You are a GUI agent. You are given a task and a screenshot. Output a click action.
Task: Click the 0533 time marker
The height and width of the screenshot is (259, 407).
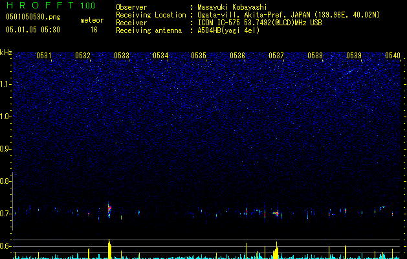pyautogui.click(x=122, y=56)
